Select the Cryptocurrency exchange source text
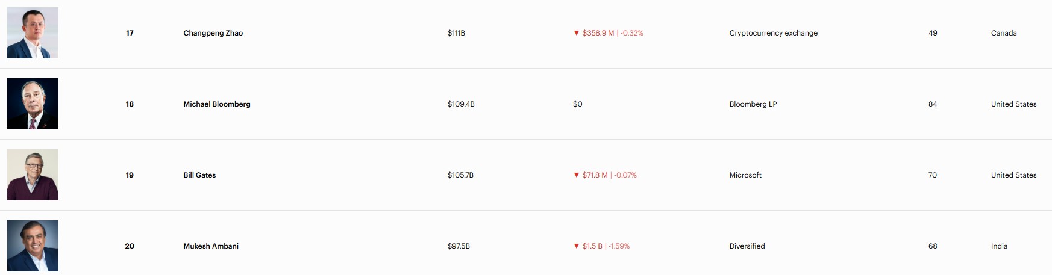This screenshot has width=1052, height=275. (x=773, y=33)
